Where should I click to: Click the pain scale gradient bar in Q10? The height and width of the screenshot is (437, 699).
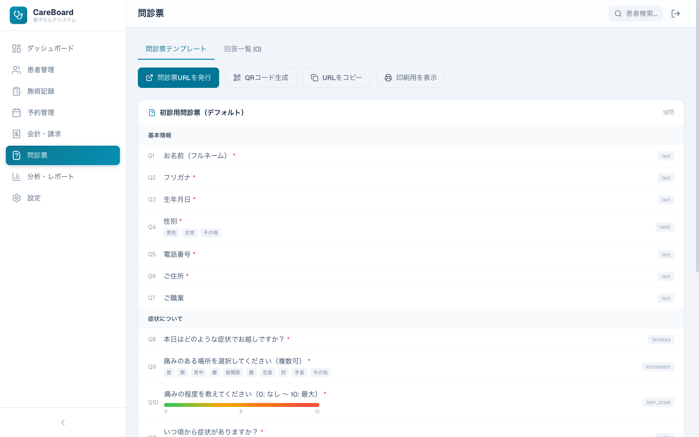pyautogui.click(x=241, y=404)
